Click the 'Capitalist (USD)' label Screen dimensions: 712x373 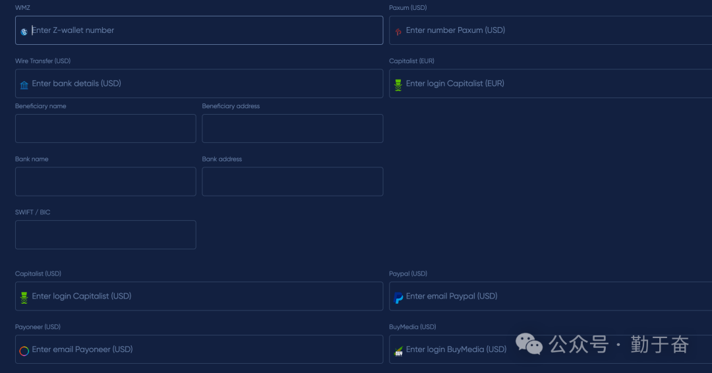point(38,273)
